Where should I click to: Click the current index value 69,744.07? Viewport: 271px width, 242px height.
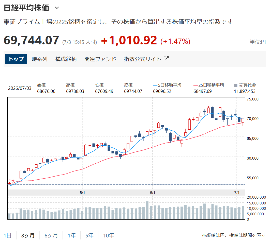coord(31,40)
